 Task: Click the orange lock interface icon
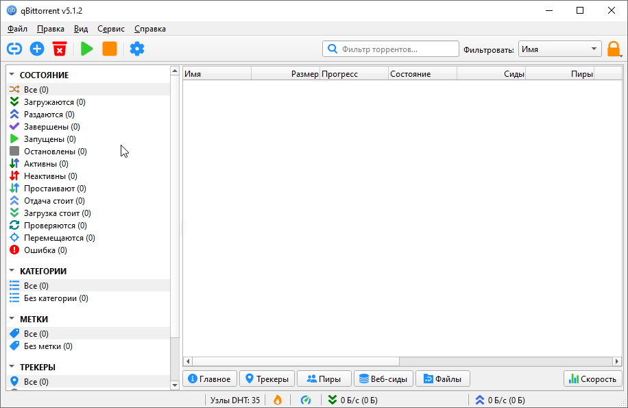tap(614, 49)
